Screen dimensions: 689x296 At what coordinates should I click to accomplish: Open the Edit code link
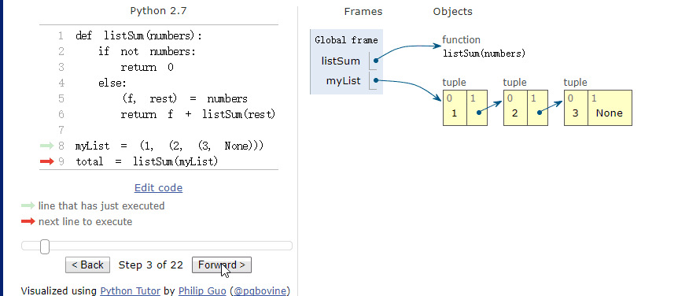tap(158, 188)
